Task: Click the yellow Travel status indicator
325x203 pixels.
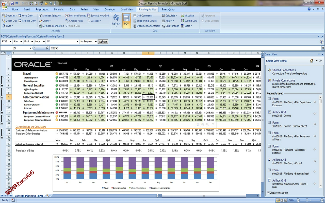Action: coord(57,74)
